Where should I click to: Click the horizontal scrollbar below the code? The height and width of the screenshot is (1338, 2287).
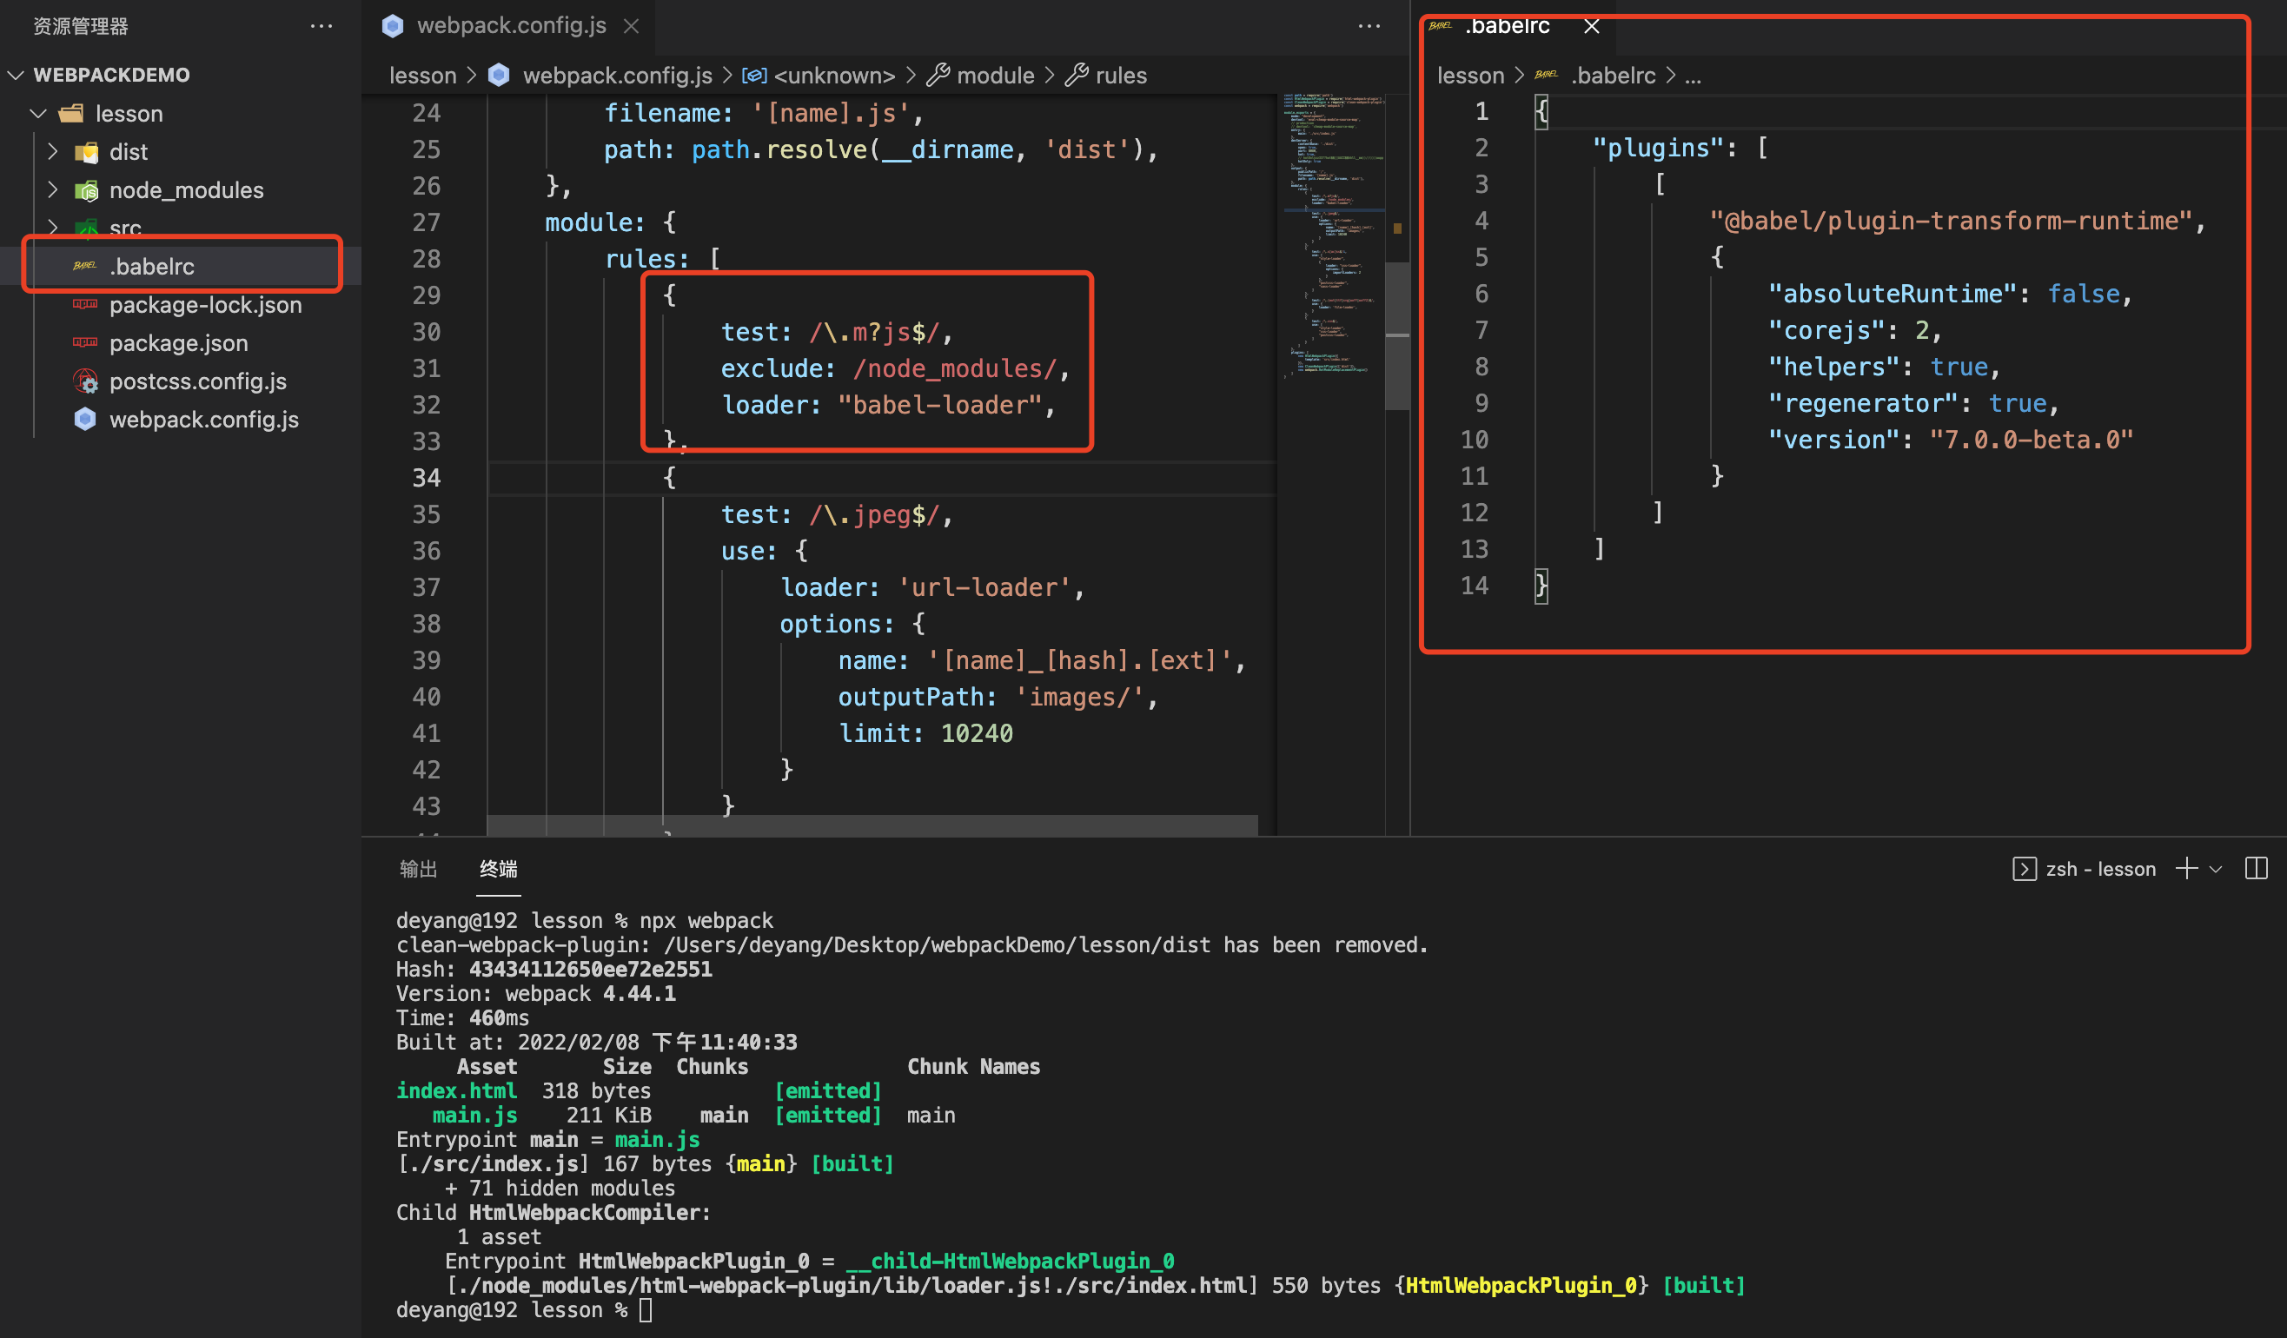[872, 825]
